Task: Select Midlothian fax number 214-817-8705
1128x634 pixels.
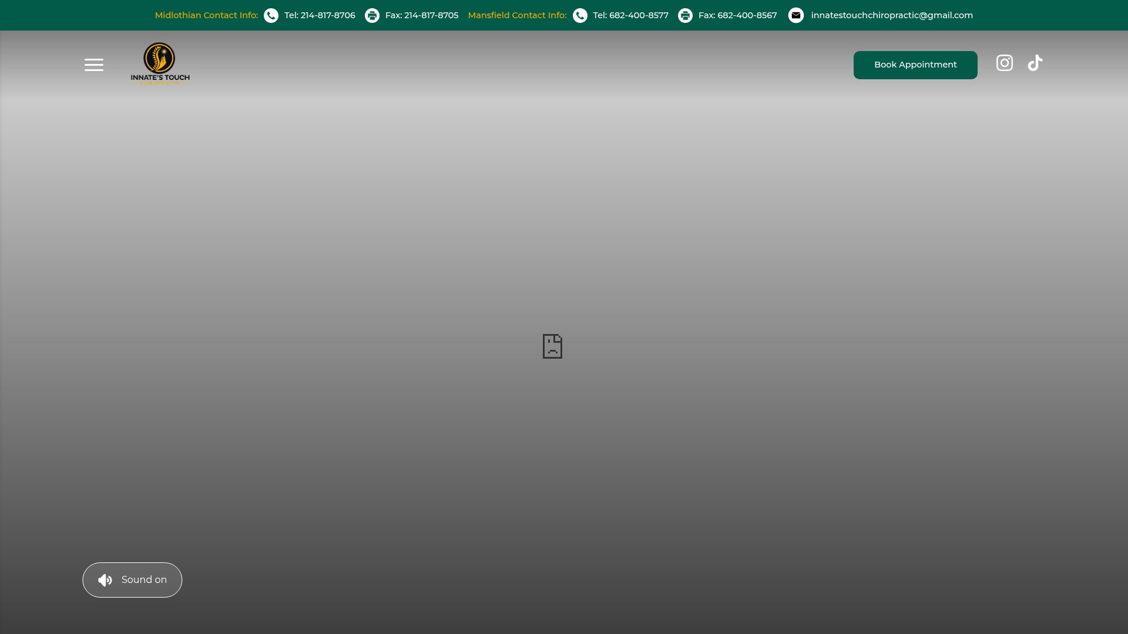Action: click(x=422, y=15)
